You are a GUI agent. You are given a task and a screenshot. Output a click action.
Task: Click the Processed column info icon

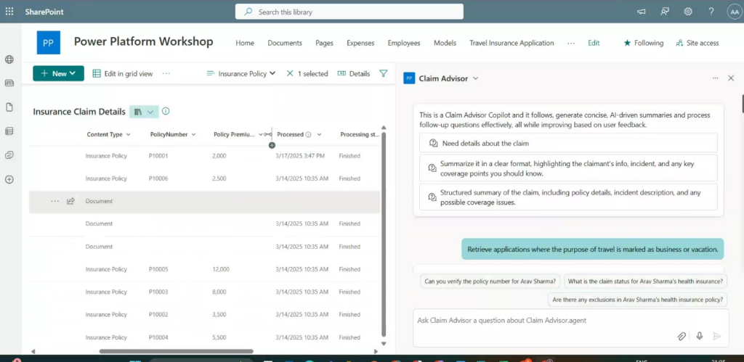click(x=308, y=134)
